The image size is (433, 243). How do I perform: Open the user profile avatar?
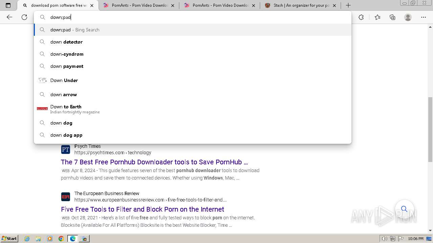pyautogui.click(x=408, y=17)
